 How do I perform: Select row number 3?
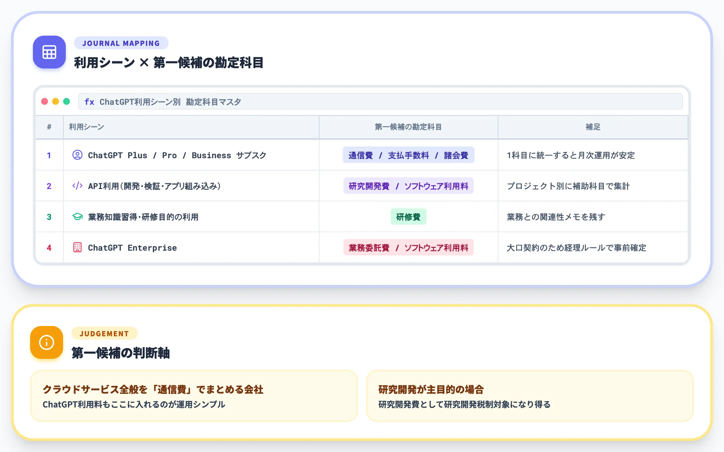pos(49,217)
